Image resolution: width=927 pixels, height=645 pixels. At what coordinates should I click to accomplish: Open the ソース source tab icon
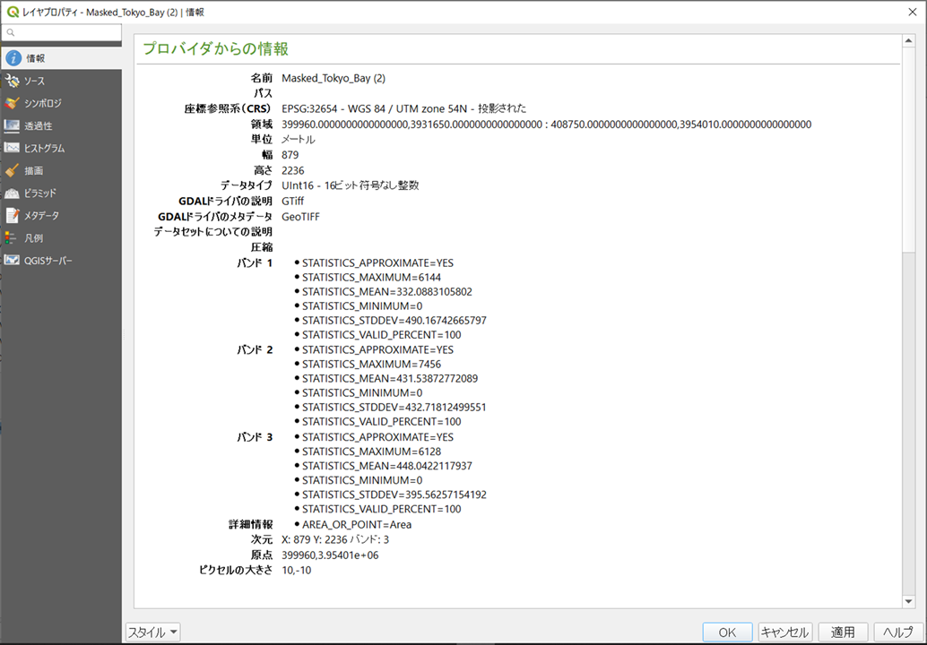pos(12,81)
